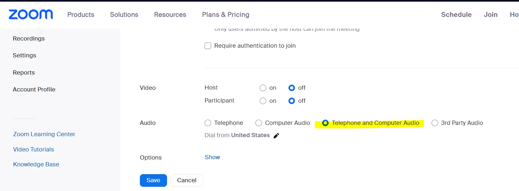Turn Participant video on
Image resolution: width=519 pixels, height=191 pixels.
click(x=263, y=101)
